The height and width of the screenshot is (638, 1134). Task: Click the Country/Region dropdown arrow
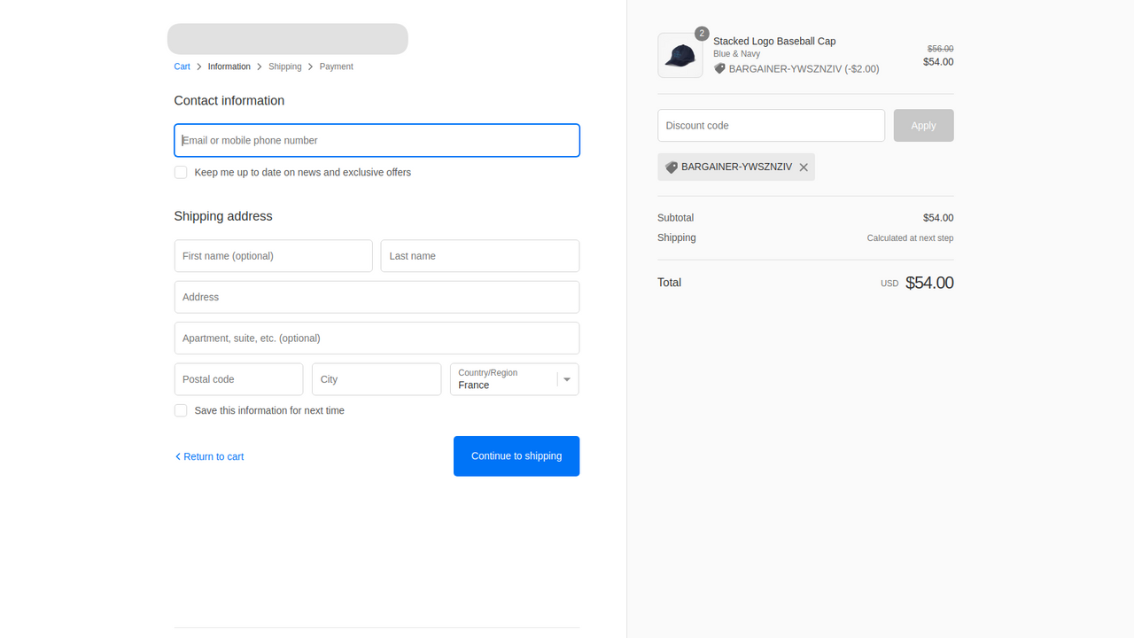pos(567,379)
